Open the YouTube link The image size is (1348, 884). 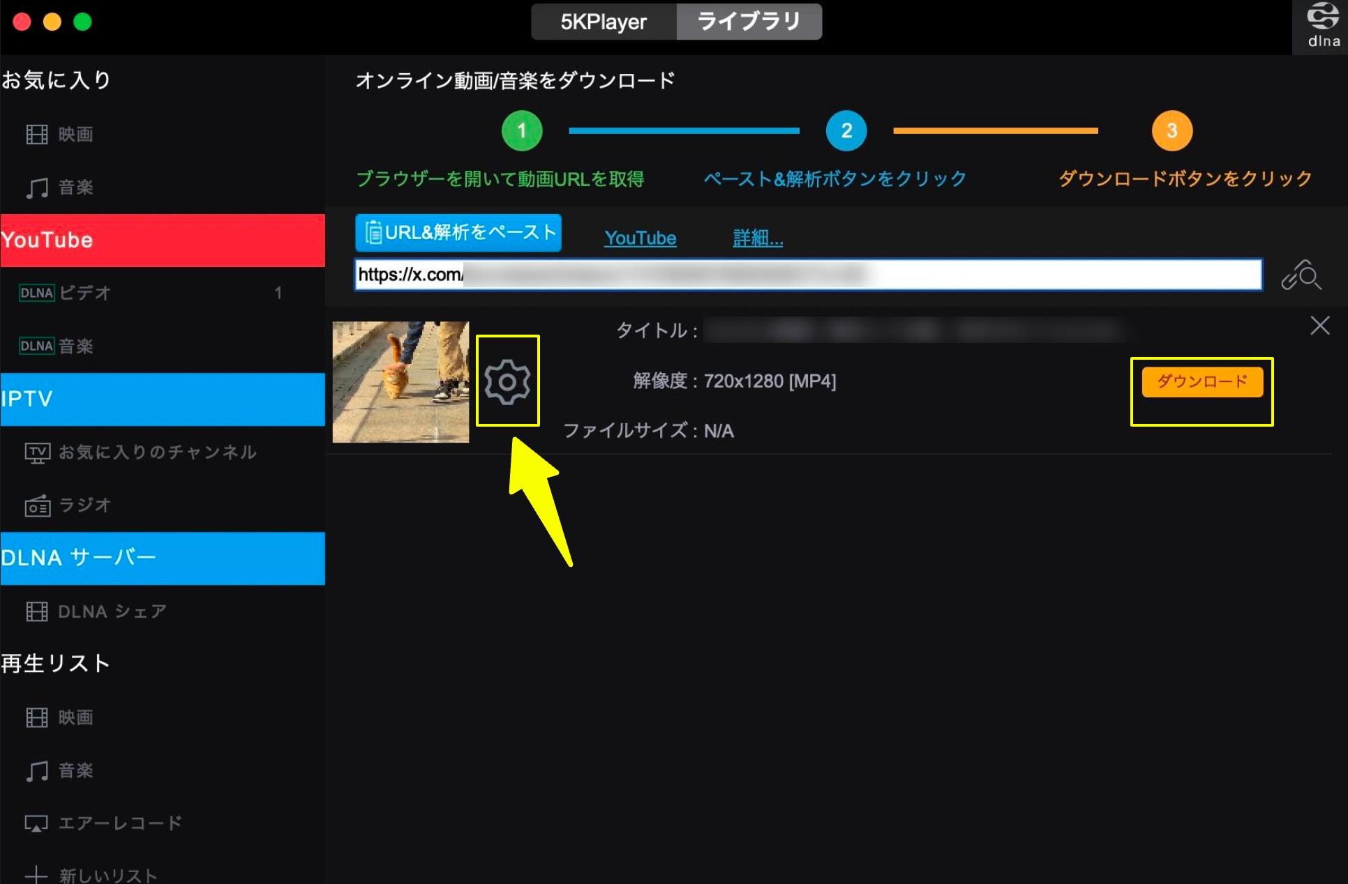coord(640,238)
